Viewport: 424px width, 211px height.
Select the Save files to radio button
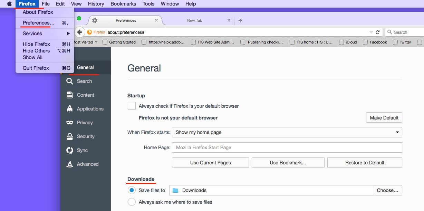point(132,190)
